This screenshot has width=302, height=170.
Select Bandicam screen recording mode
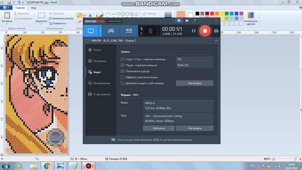[x=91, y=31]
